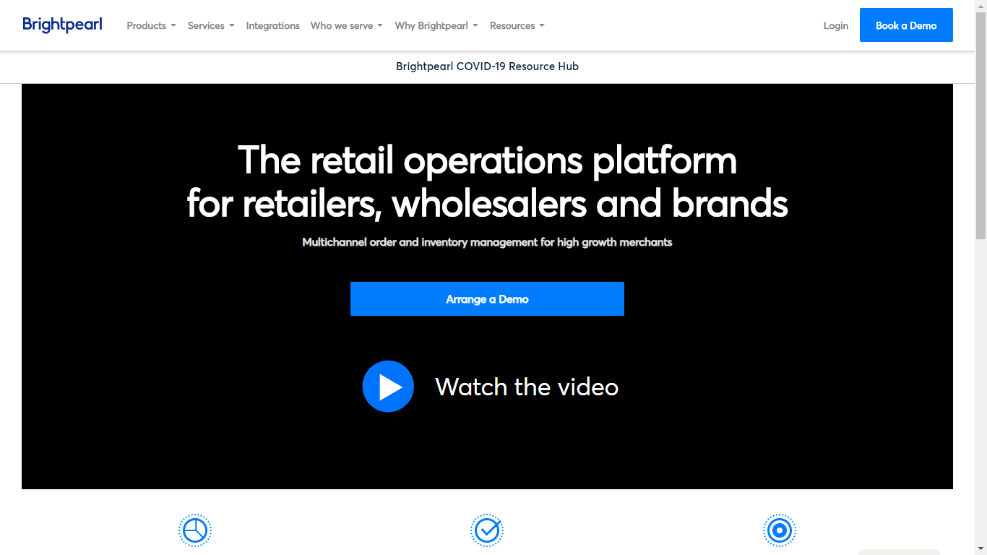Click the pie chart feature icon
Screen dimensions: 987x555
pos(195,531)
